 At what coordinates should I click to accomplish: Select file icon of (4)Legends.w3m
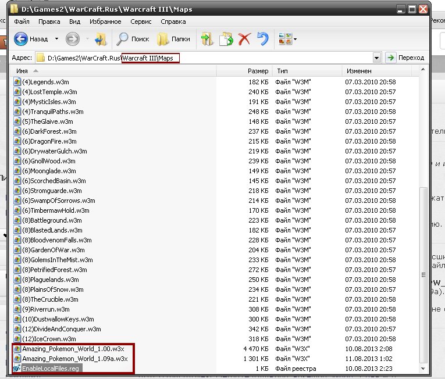[x=17, y=82]
